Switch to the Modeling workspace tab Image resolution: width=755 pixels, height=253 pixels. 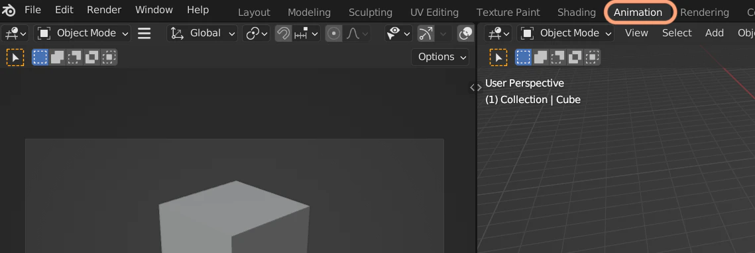pyautogui.click(x=309, y=13)
